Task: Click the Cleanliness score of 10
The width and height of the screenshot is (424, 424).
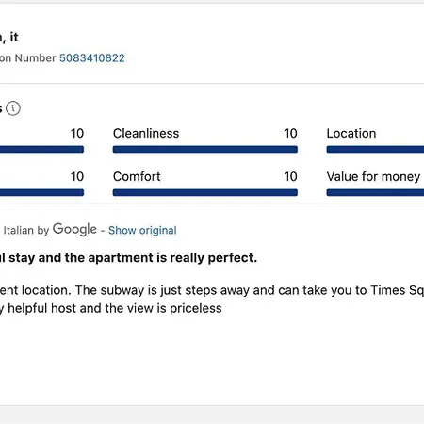Action: click(290, 134)
